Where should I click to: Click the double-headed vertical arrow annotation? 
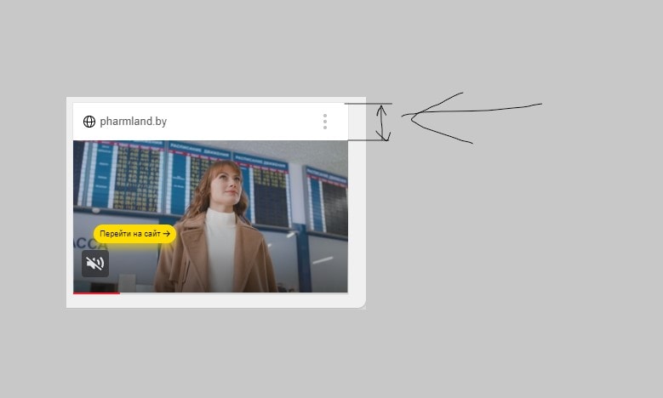click(x=382, y=122)
